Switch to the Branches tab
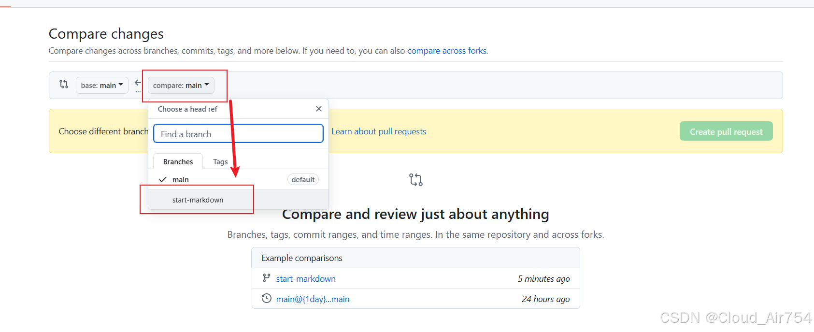The height and width of the screenshot is (332, 814). pyautogui.click(x=178, y=161)
